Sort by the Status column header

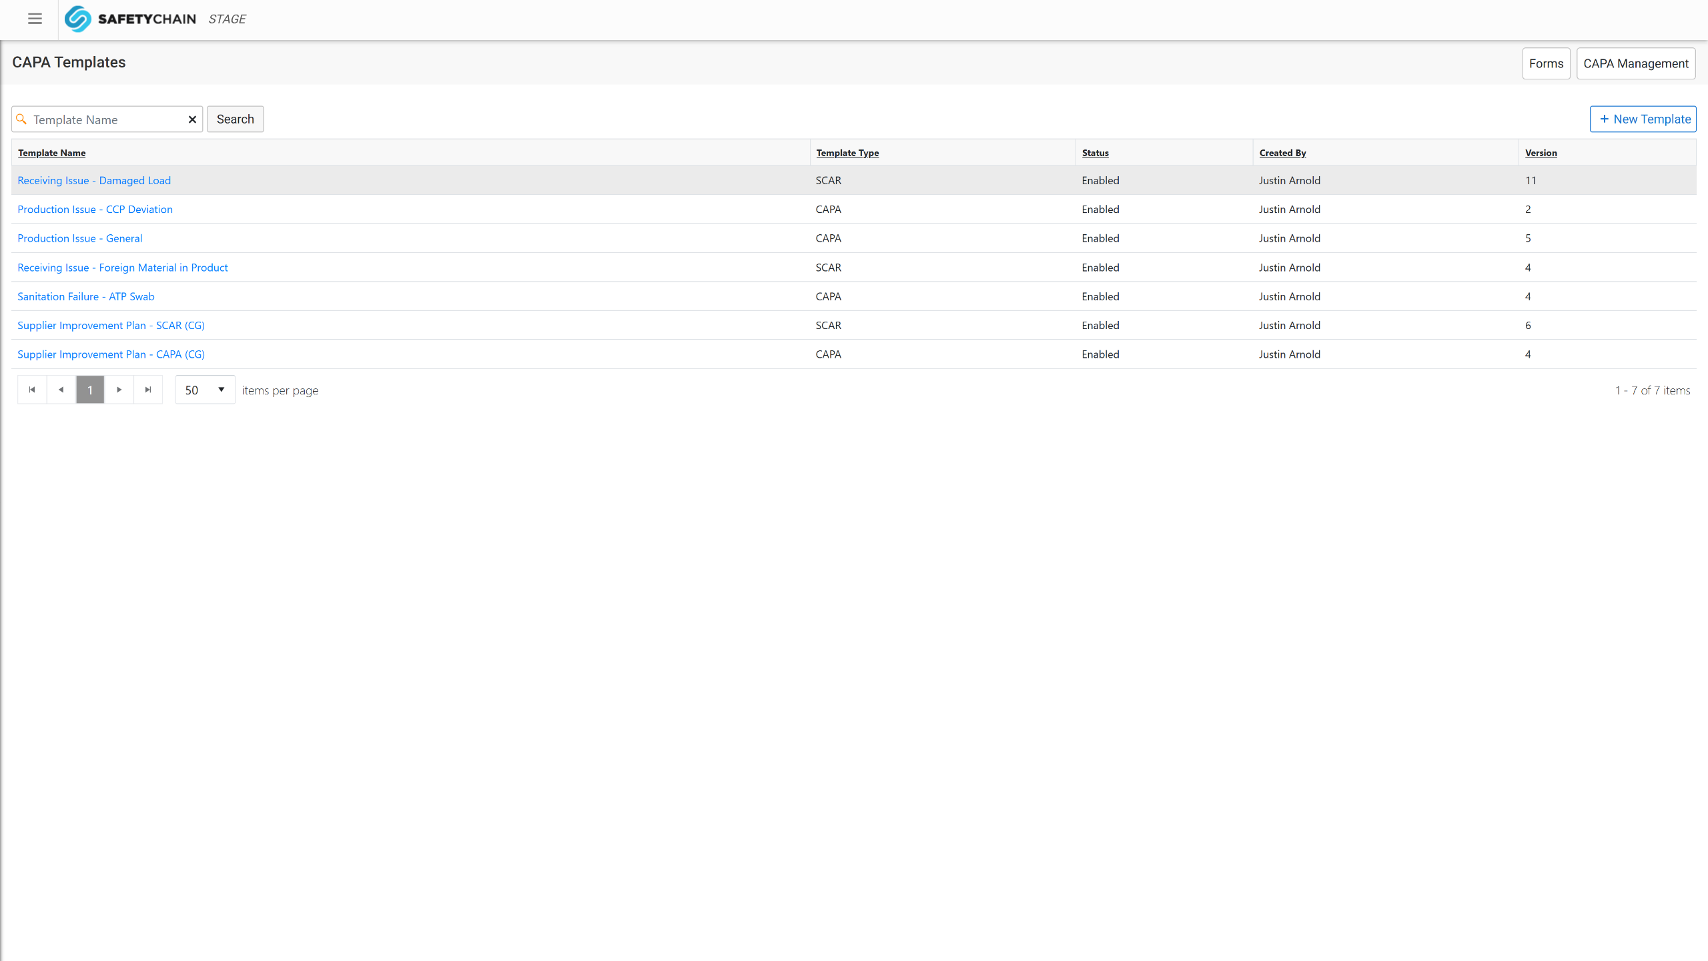[x=1095, y=153]
